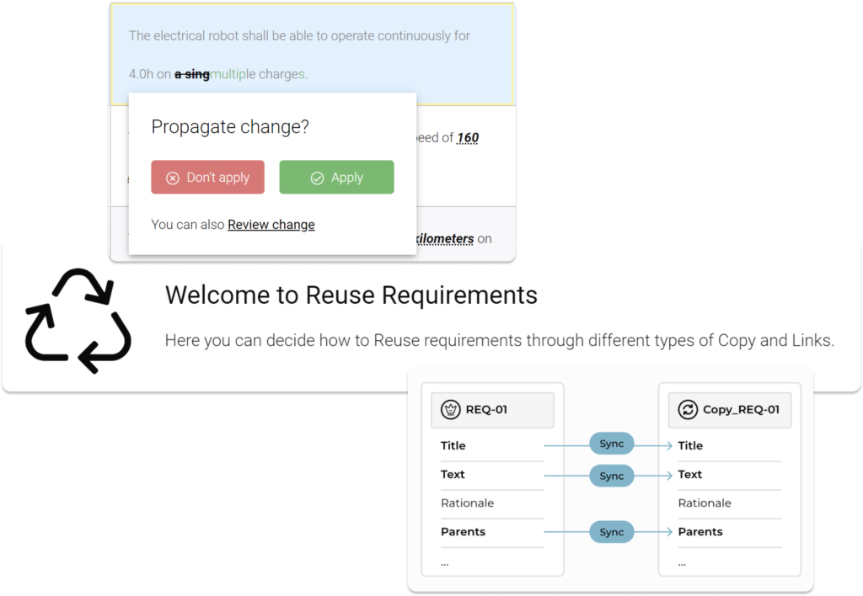
Task: Click the recycle arrows icon
Action: (x=78, y=320)
